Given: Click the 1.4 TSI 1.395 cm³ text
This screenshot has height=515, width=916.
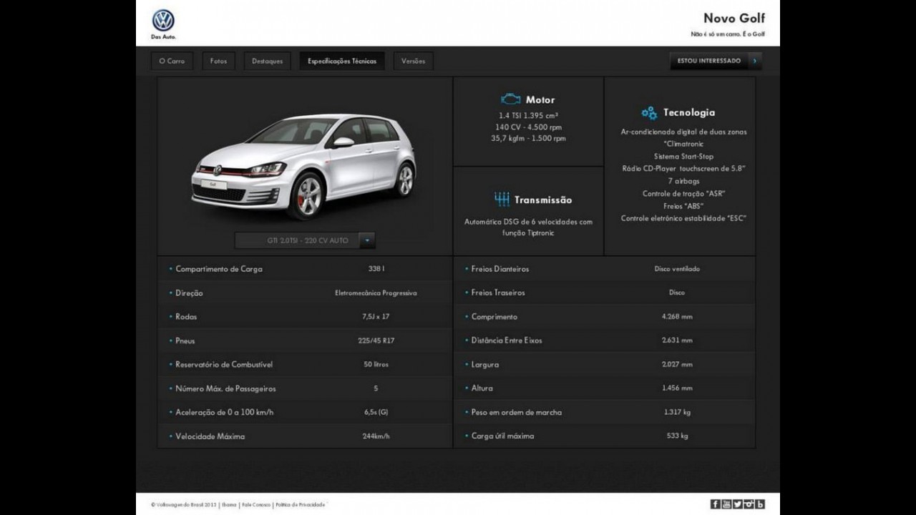Looking at the screenshot, I should [x=528, y=115].
